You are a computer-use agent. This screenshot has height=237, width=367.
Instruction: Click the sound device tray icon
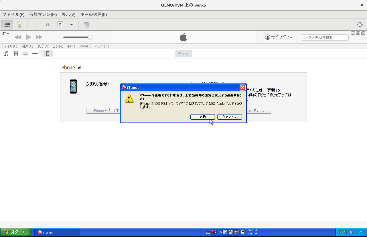340,232
